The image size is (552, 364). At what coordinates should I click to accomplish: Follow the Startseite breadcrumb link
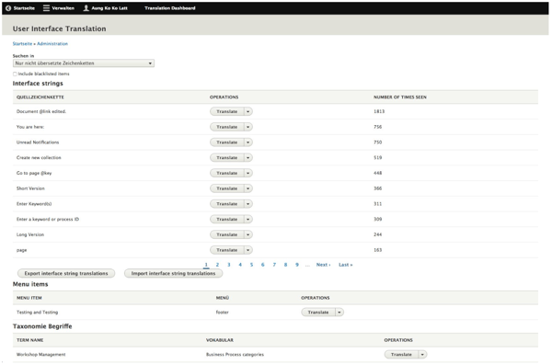(22, 43)
